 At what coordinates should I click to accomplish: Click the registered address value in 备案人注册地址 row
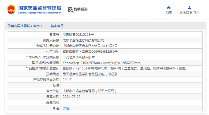[90, 46]
